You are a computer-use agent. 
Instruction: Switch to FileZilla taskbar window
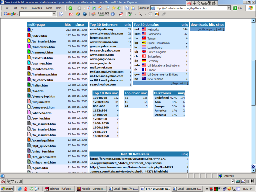coord(91,189)
